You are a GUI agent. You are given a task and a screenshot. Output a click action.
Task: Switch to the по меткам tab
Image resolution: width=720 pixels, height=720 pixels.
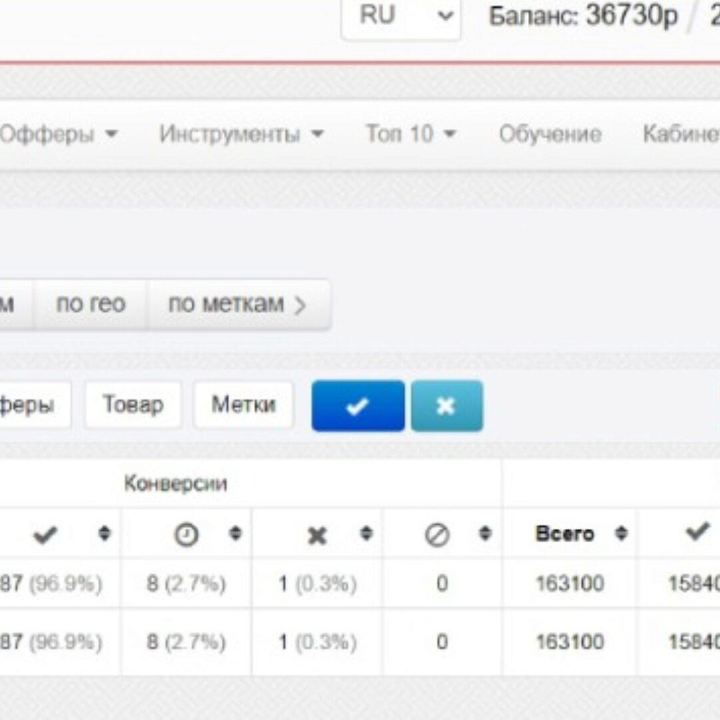pyautogui.click(x=237, y=304)
